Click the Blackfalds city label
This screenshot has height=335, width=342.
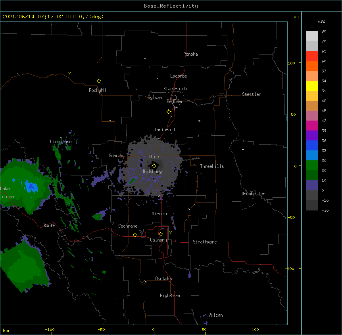(x=175, y=89)
